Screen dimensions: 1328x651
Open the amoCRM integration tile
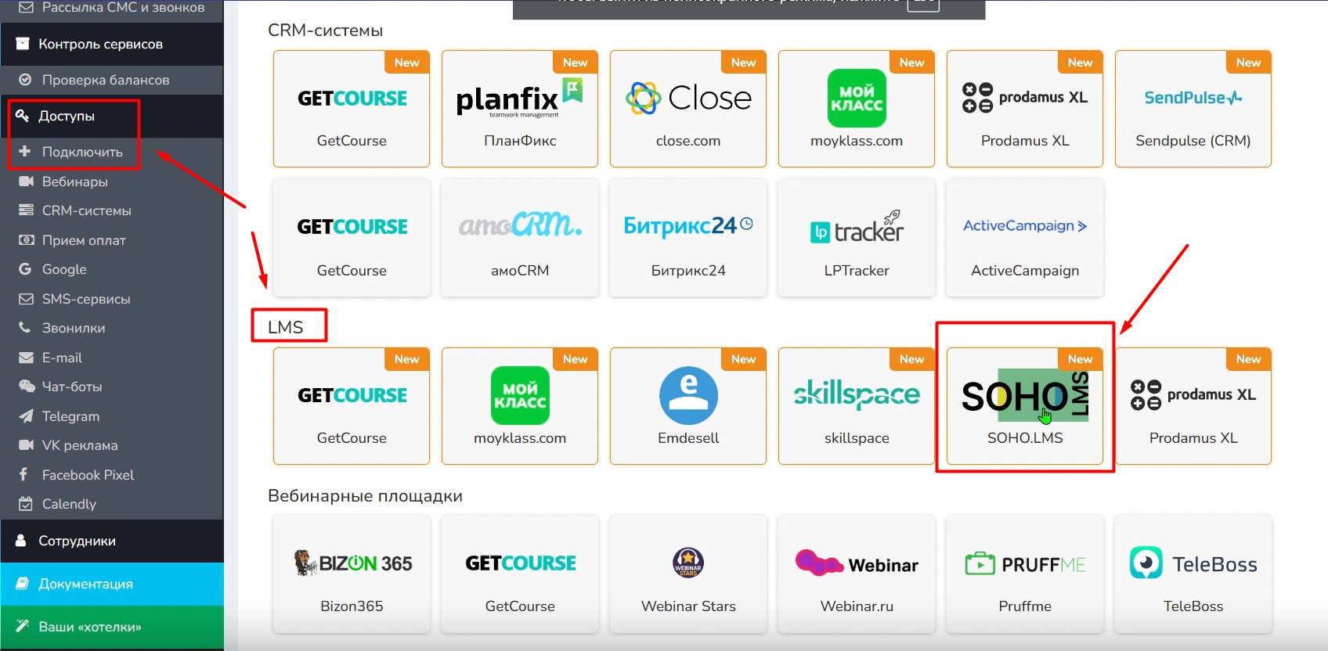pos(520,238)
